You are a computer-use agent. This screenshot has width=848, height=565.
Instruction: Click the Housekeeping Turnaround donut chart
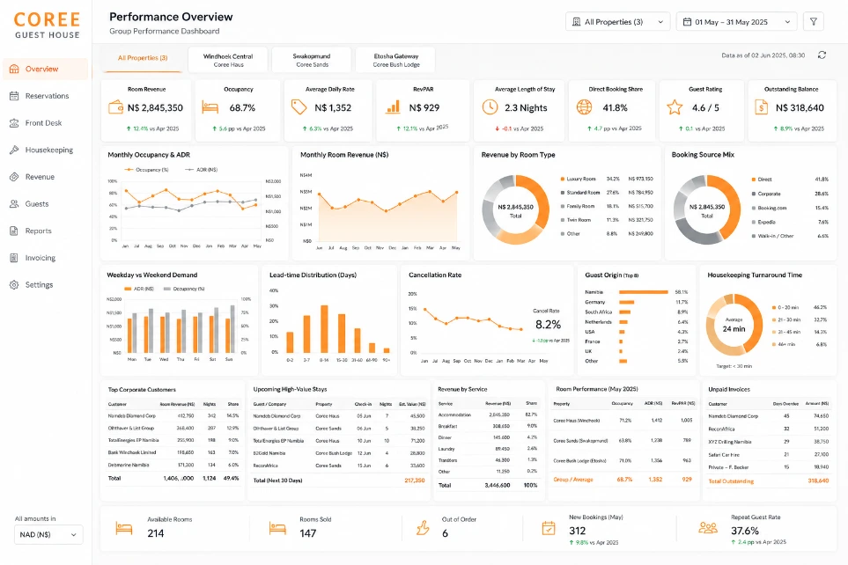[734, 325]
